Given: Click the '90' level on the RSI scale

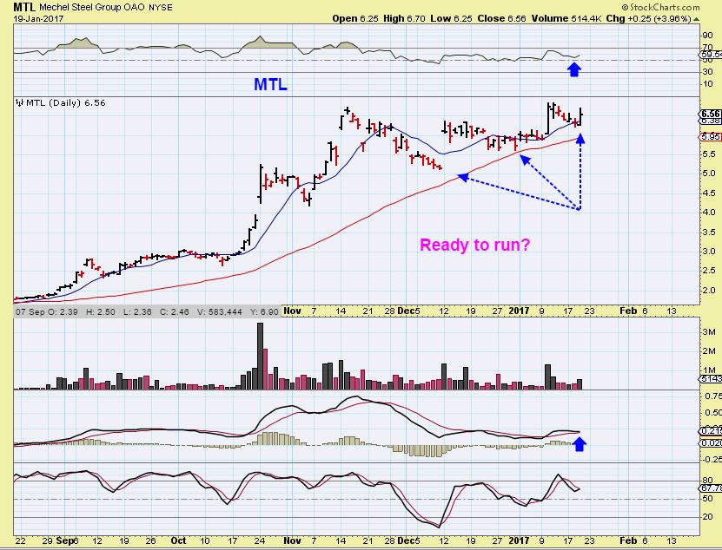Looking at the screenshot, I should (x=707, y=36).
